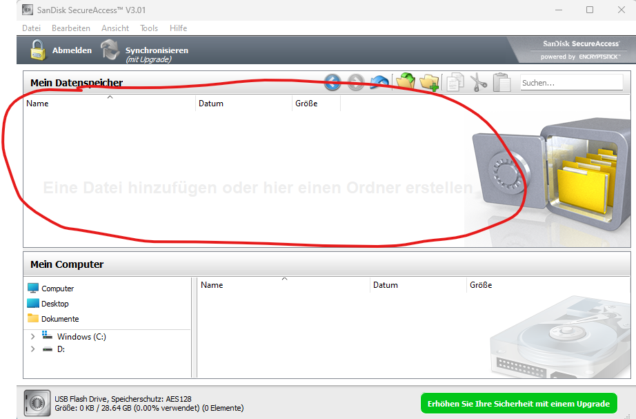The height and width of the screenshot is (419, 636).
Task: Click into the Suchen search field
Action: 570,83
